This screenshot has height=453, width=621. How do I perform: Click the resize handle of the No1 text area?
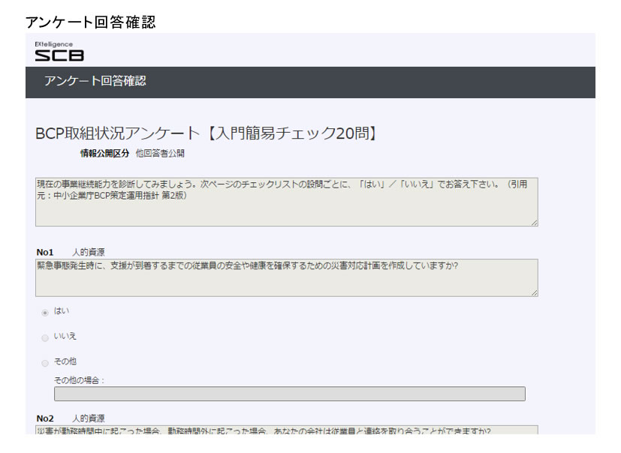(x=534, y=292)
